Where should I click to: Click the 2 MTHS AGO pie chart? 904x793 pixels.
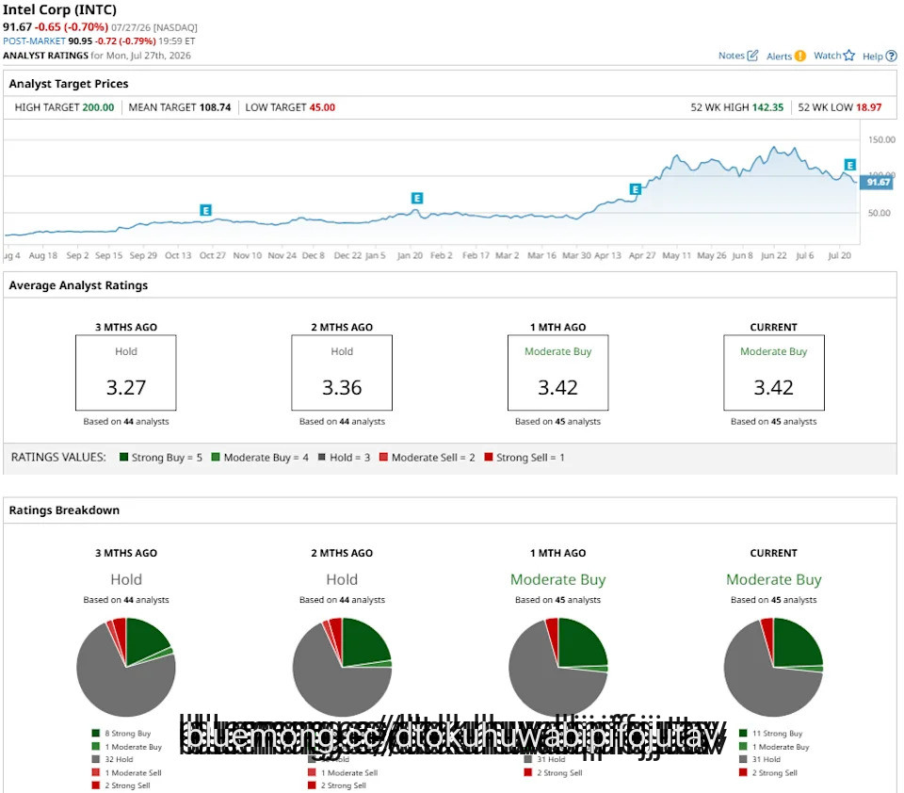tap(342, 667)
